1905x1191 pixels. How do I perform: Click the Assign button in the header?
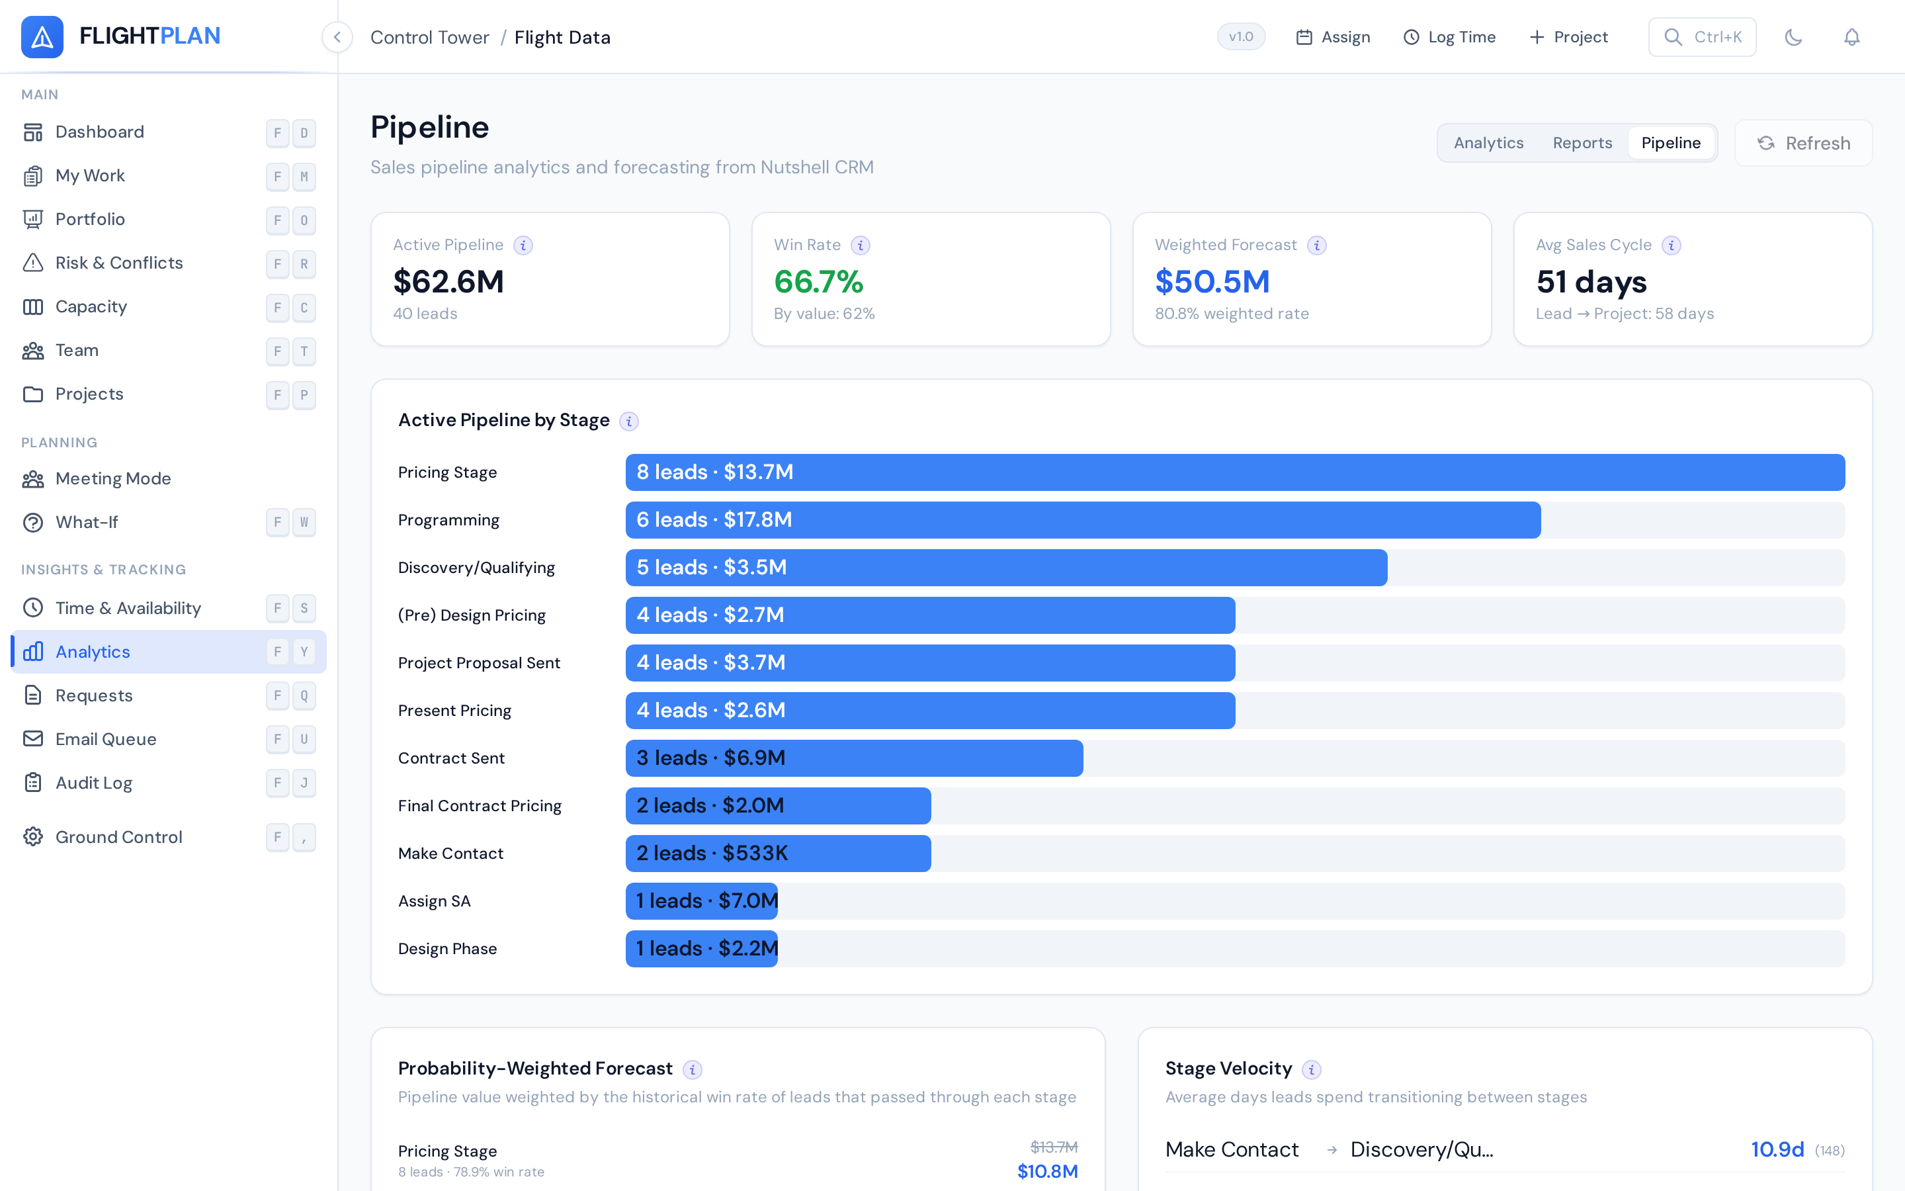(1333, 37)
